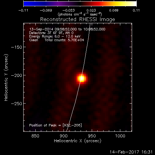Click the 'Position of Peak' annotation
The height and width of the screenshot is (155, 155).
[x=55, y=125]
